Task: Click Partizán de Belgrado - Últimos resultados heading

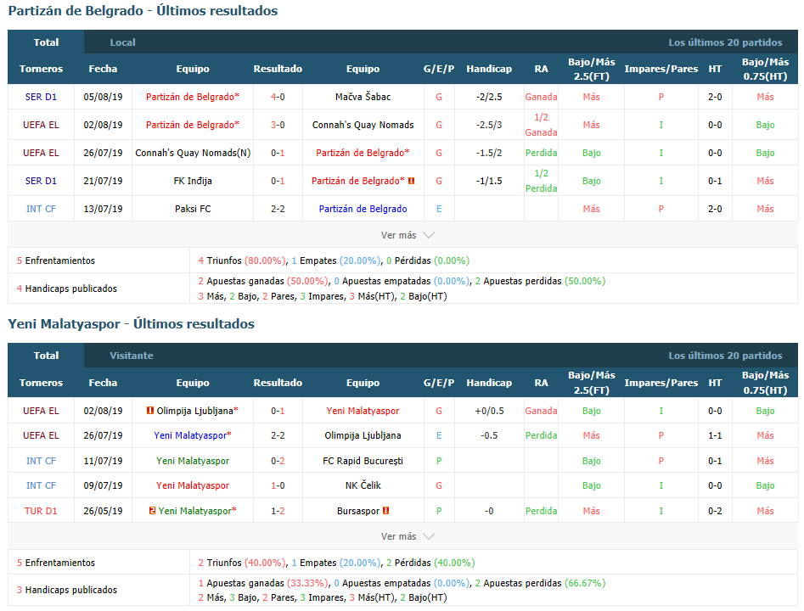Action: pos(143,11)
